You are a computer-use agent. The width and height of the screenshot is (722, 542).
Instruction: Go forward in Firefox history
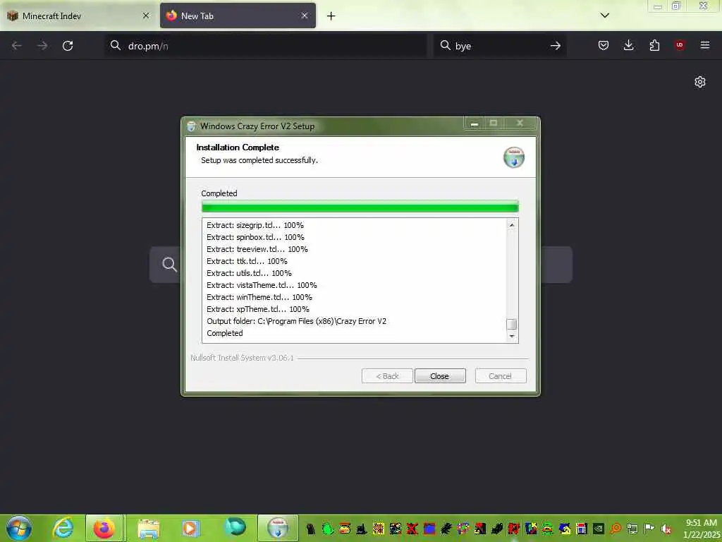[x=42, y=46]
